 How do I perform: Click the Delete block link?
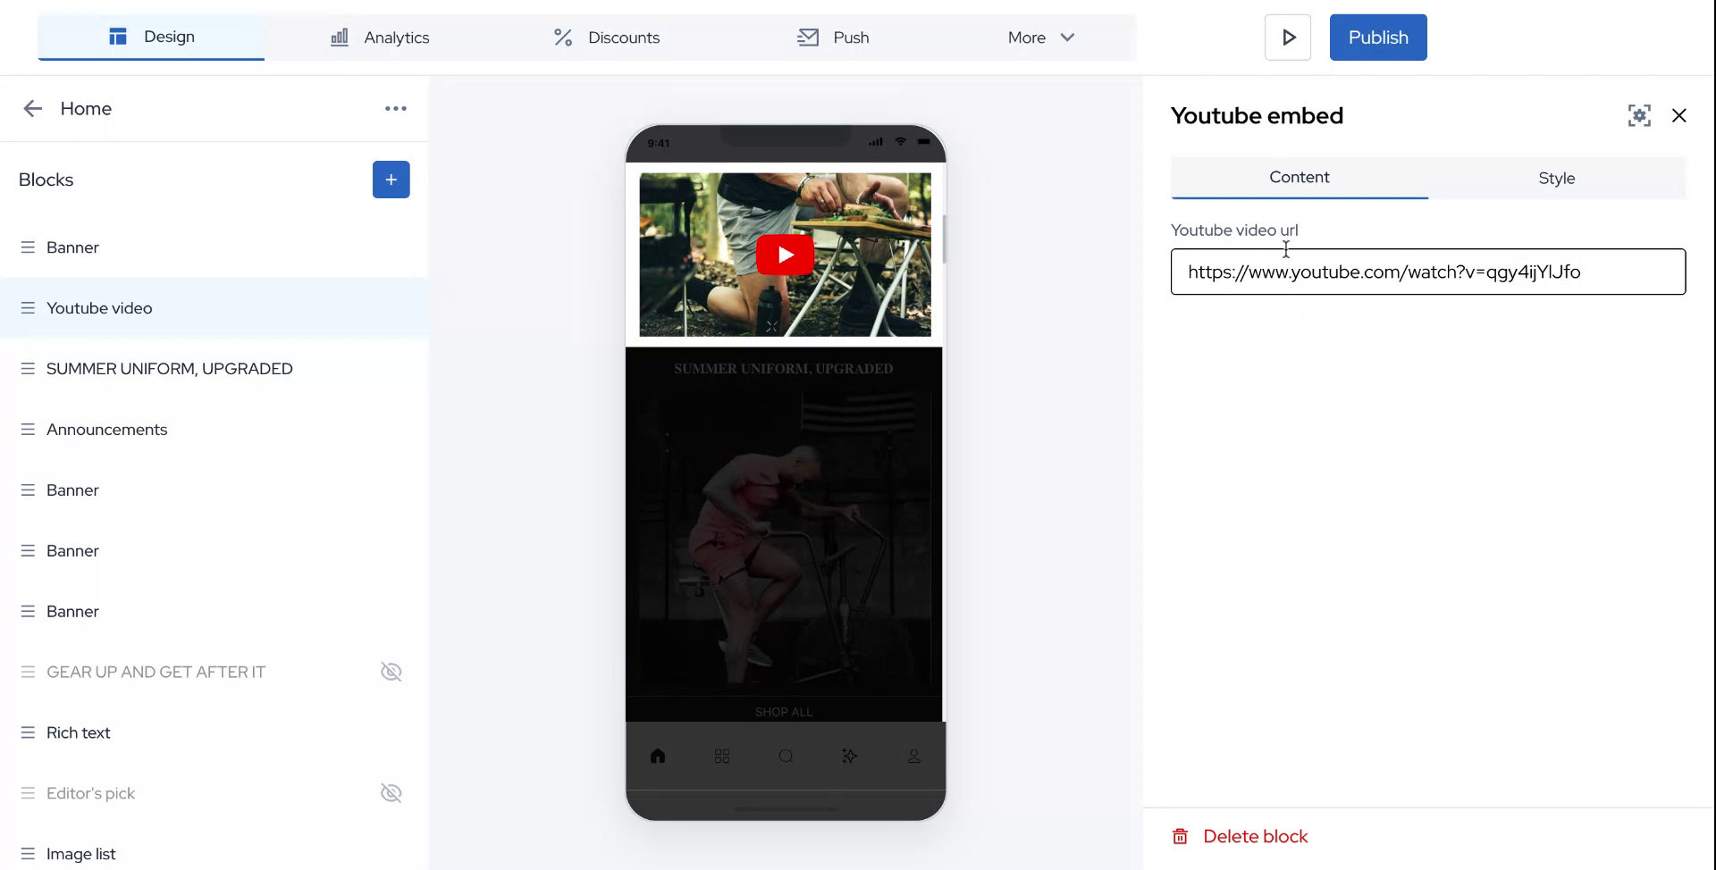pos(1255,835)
